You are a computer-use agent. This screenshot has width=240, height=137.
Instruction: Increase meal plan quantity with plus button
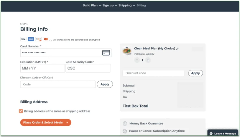click(x=148, y=60)
